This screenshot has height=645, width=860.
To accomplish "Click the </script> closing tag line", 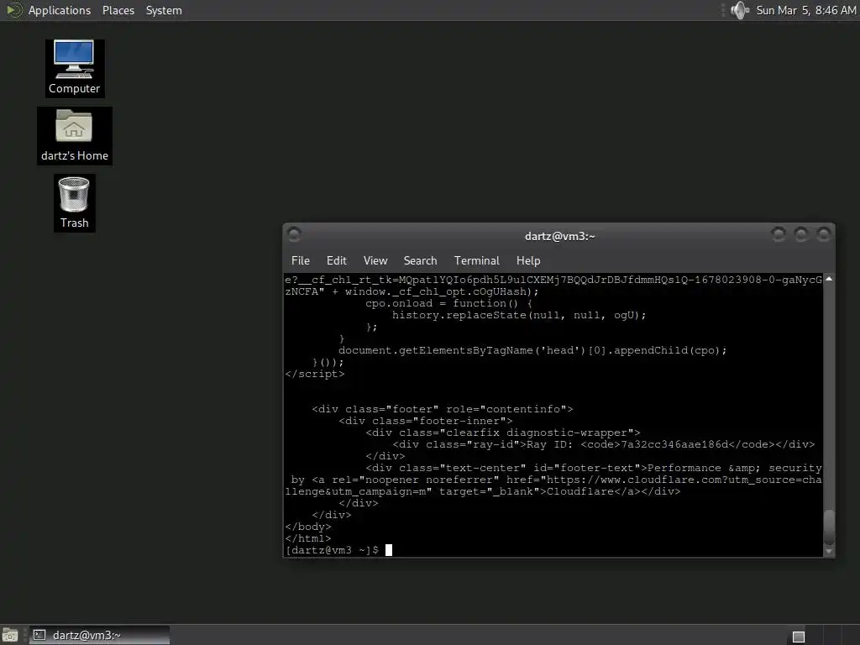I will [x=315, y=374].
